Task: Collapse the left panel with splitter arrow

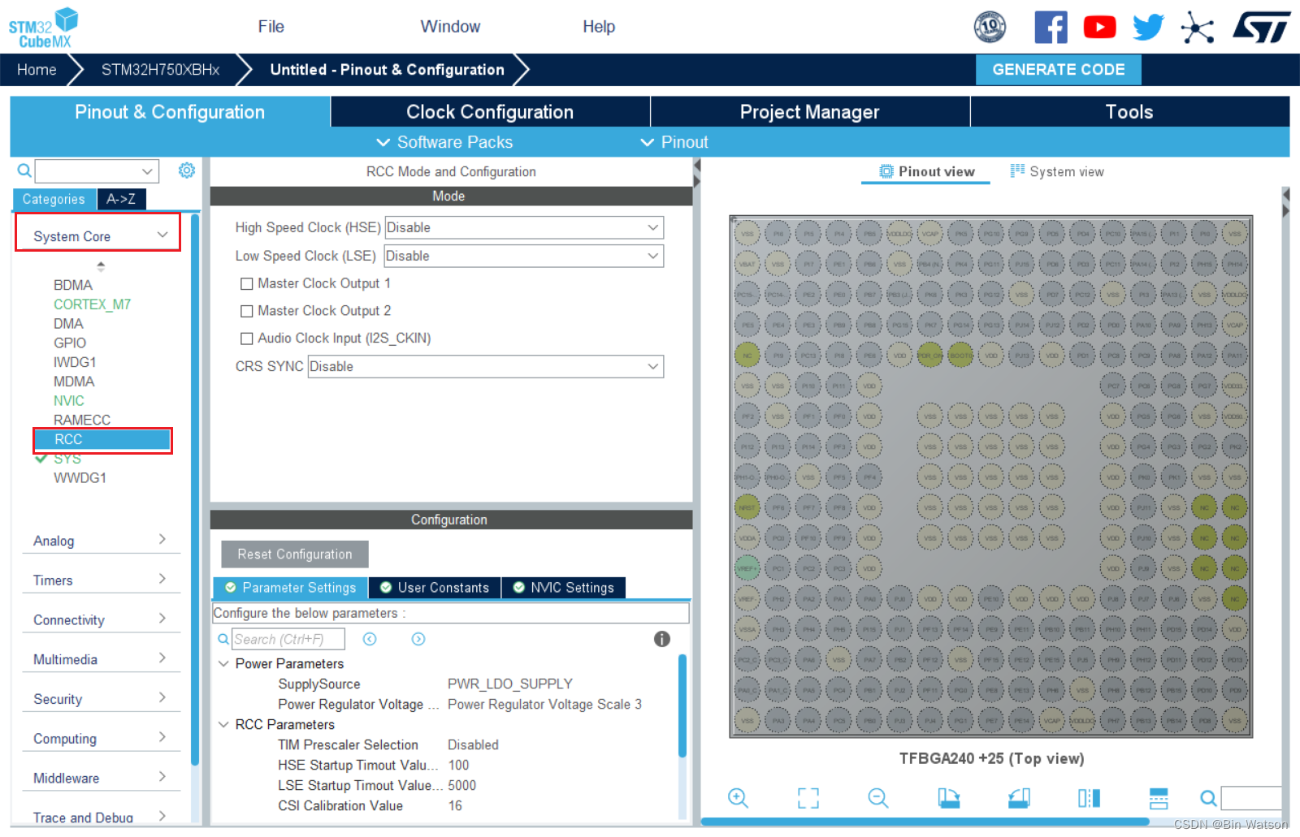Action: (696, 166)
